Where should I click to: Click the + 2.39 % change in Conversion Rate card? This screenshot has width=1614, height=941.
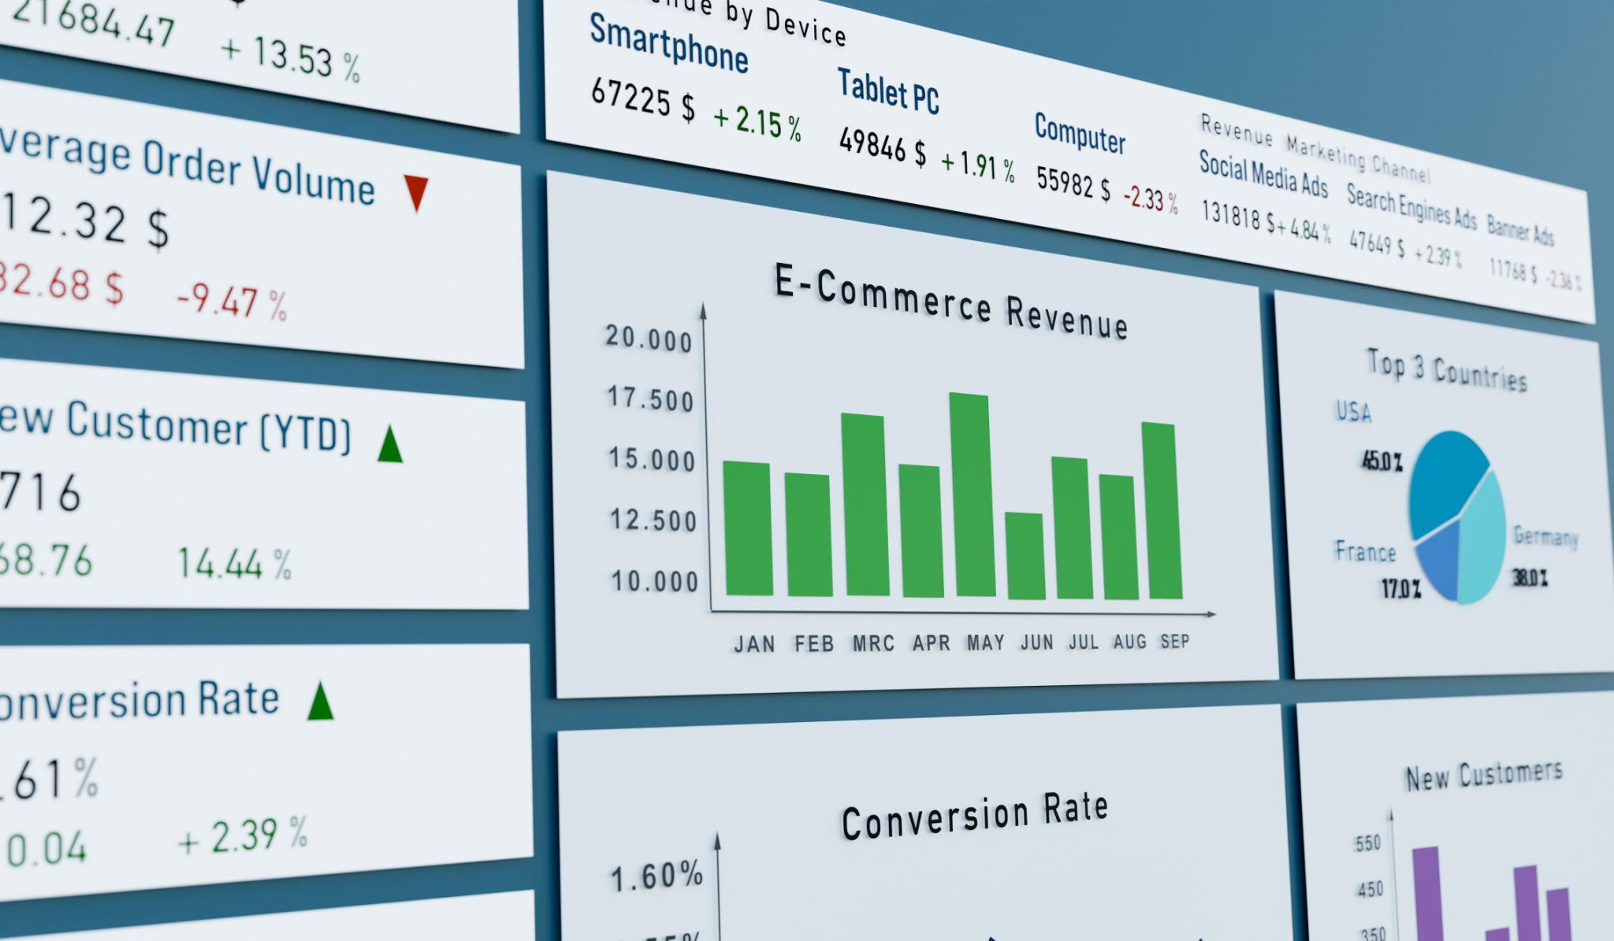[x=243, y=836]
